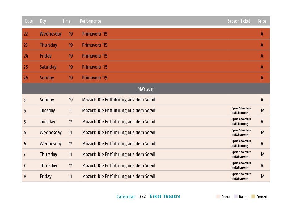Click the Ballet legend label

(243, 197)
